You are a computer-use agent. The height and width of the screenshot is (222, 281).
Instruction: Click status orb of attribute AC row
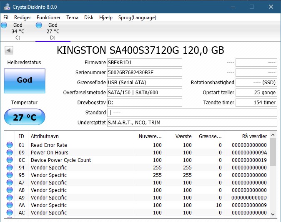tap(10, 212)
